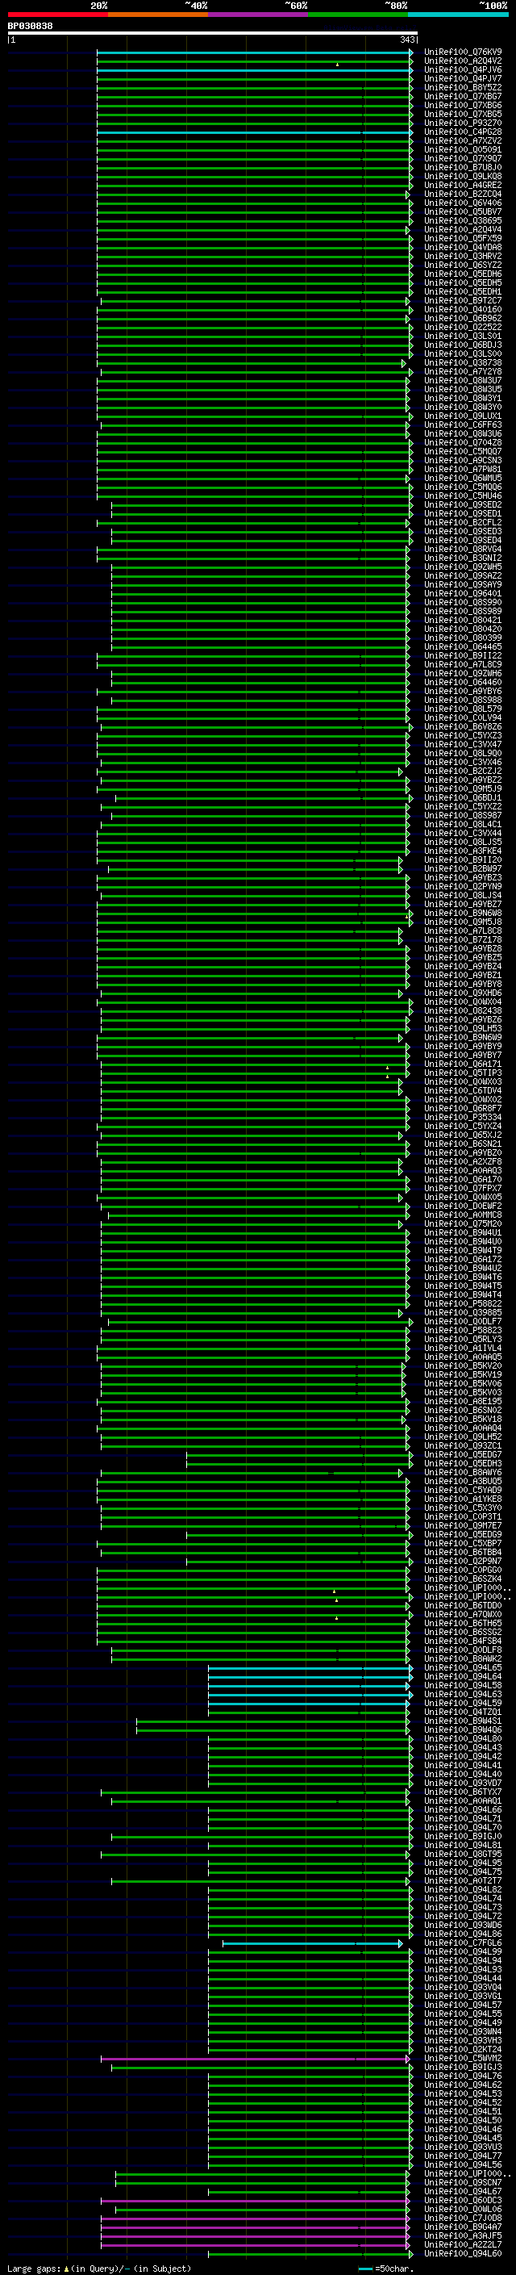Select the UniRef100_P58822 label

(463, 1303)
